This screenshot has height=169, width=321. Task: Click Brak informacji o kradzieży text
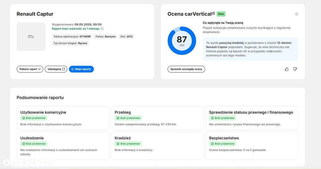(x=134, y=150)
